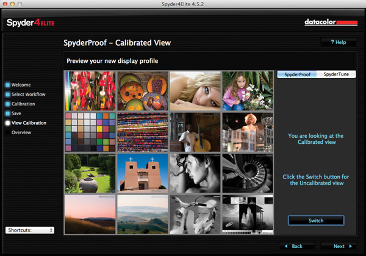Select the adobe church thumbnail
This screenshot has width=366, height=256.
pos(143,173)
